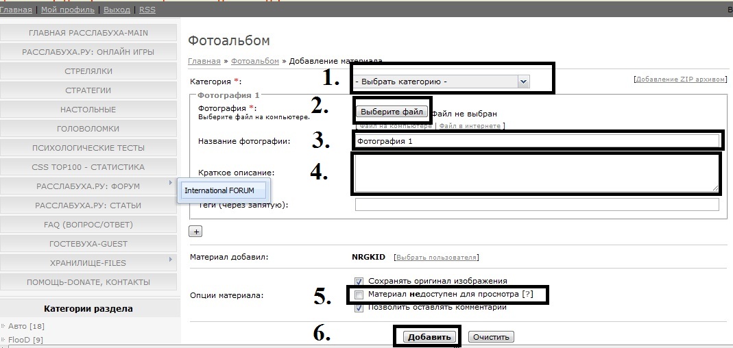The image size is (733, 348).
Task: Toggle 'Сохранять оригинал изображения' checkbox
Action: 359,281
